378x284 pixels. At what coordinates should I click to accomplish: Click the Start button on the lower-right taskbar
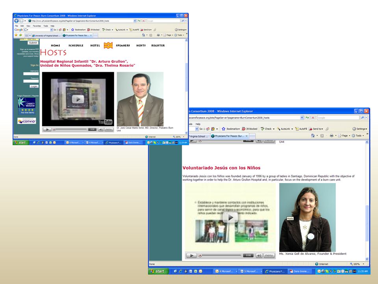tap(157, 271)
